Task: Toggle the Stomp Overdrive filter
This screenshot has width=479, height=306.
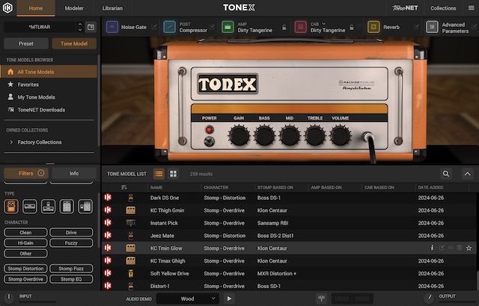Action: tap(25, 279)
